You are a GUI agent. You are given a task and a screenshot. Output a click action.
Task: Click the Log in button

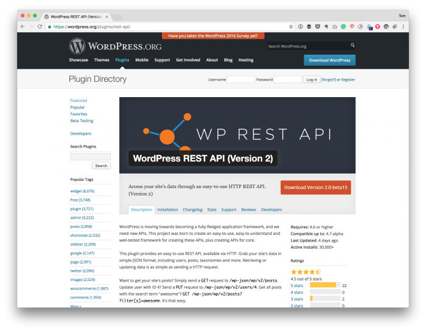point(312,80)
